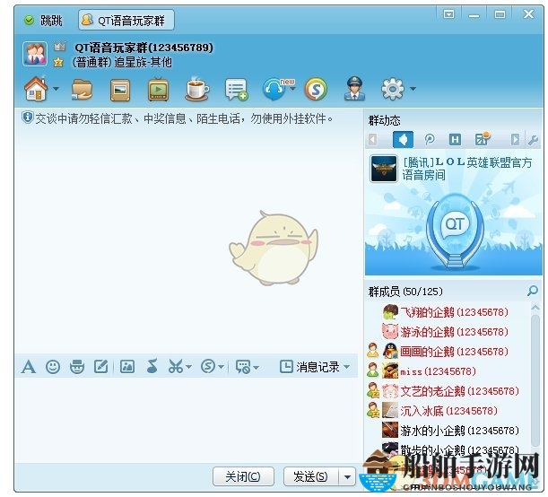
Task: Click the member list scrollbar thumb
Action: pyautogui.click(x=535, y=379)
